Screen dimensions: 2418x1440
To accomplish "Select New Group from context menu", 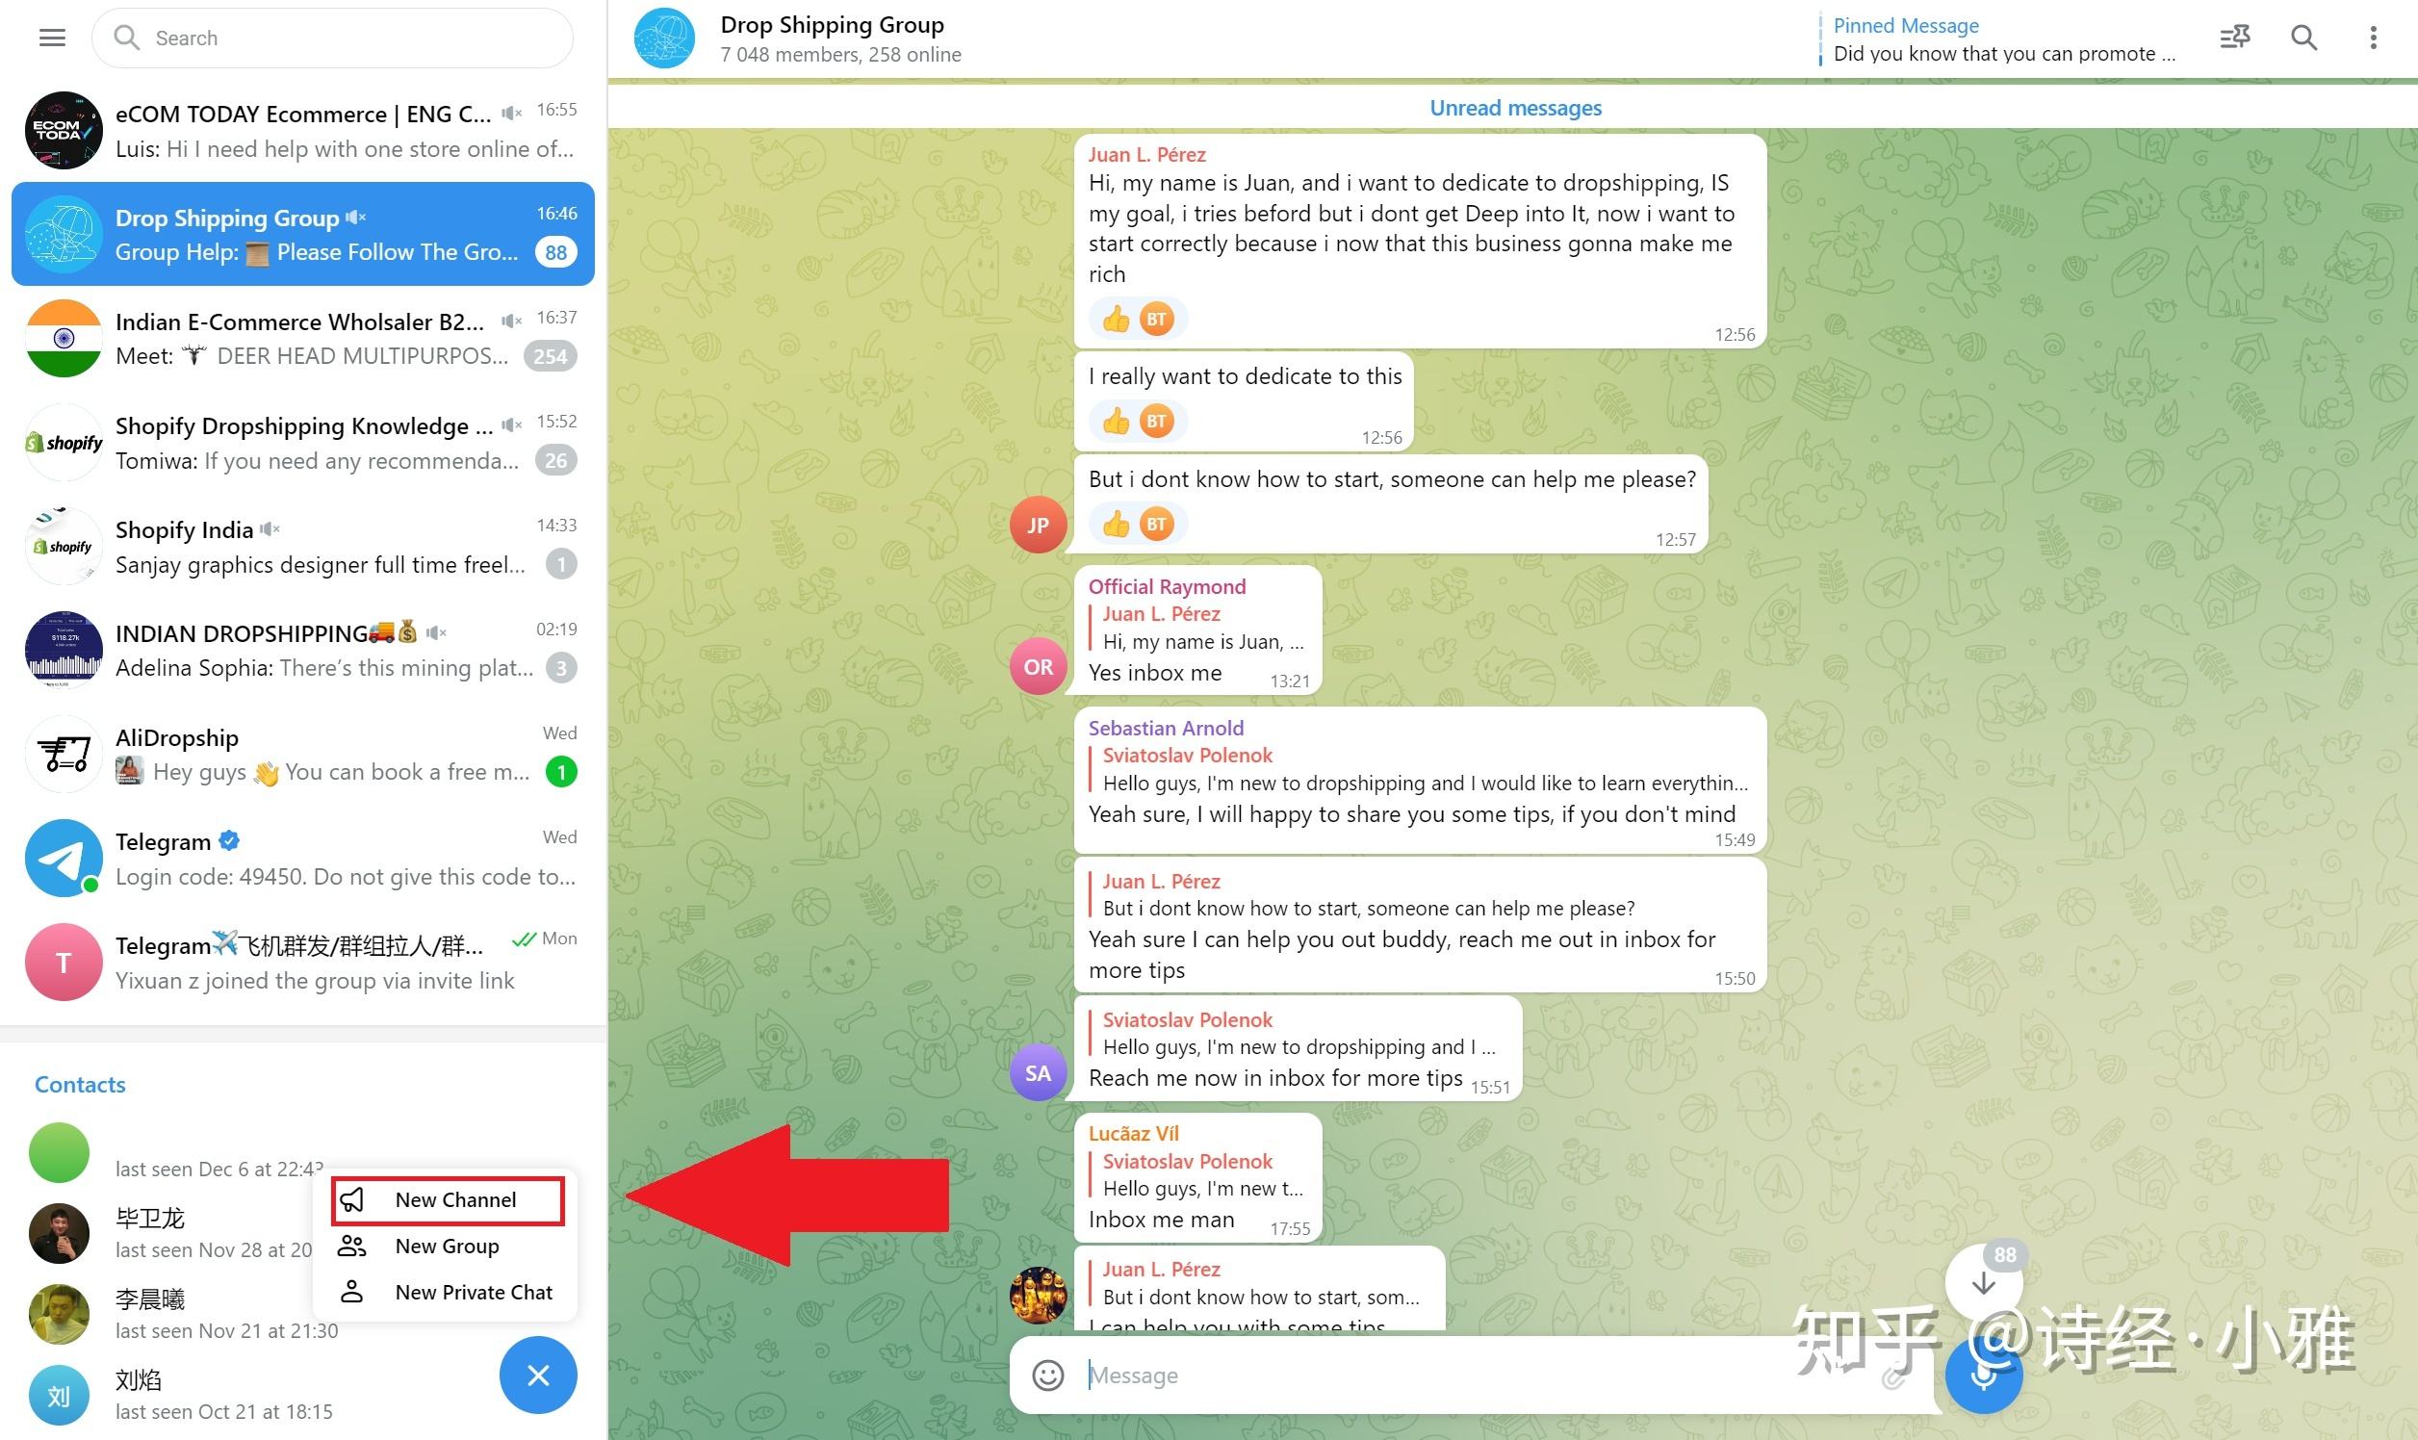I will tap(448, 1247).
